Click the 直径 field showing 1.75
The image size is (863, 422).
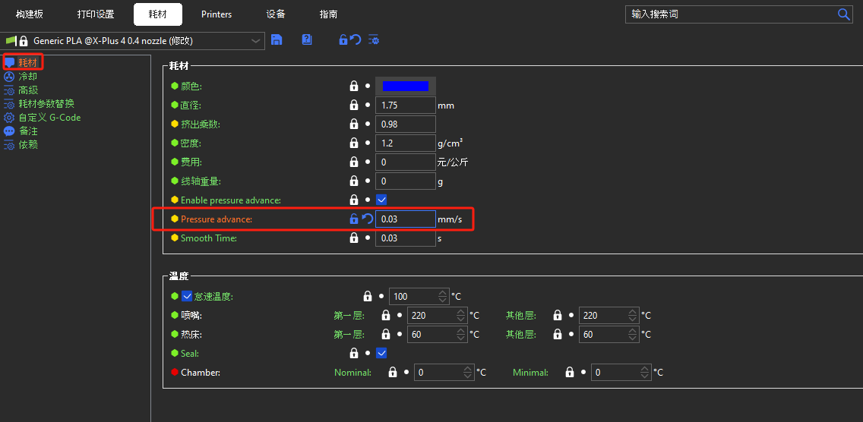click(x=406, y=105)
